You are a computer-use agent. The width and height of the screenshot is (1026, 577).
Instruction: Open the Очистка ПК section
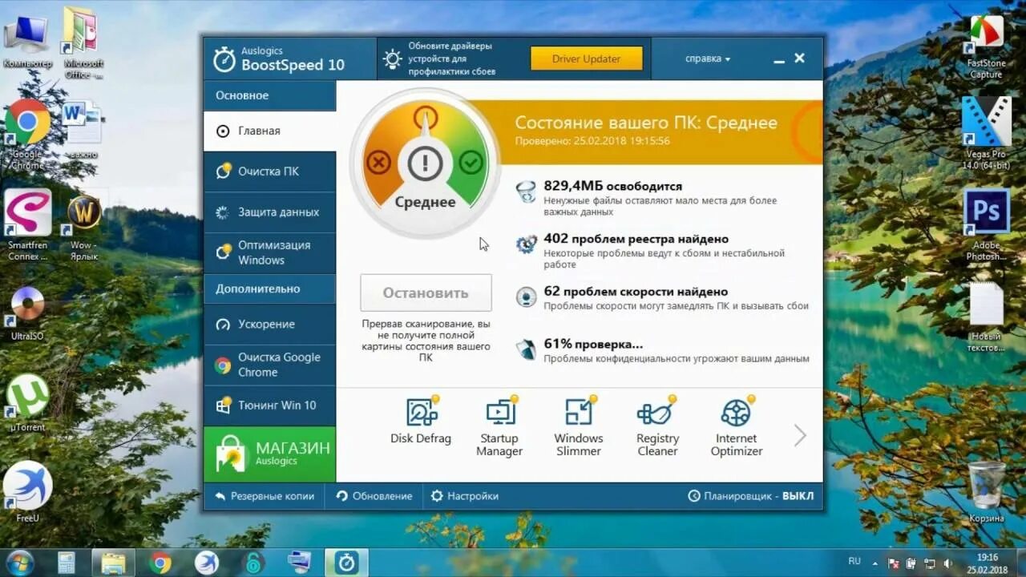269,171
